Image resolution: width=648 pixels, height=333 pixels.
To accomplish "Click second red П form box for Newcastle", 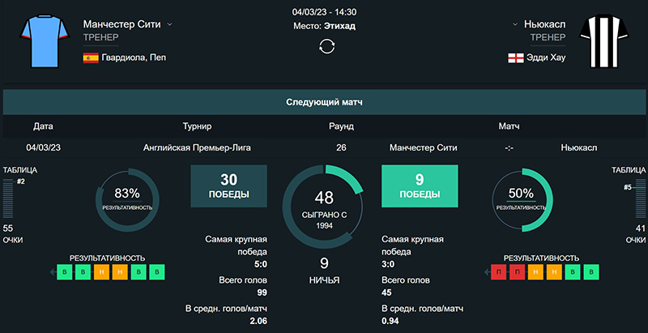I will tap(517, 272).
